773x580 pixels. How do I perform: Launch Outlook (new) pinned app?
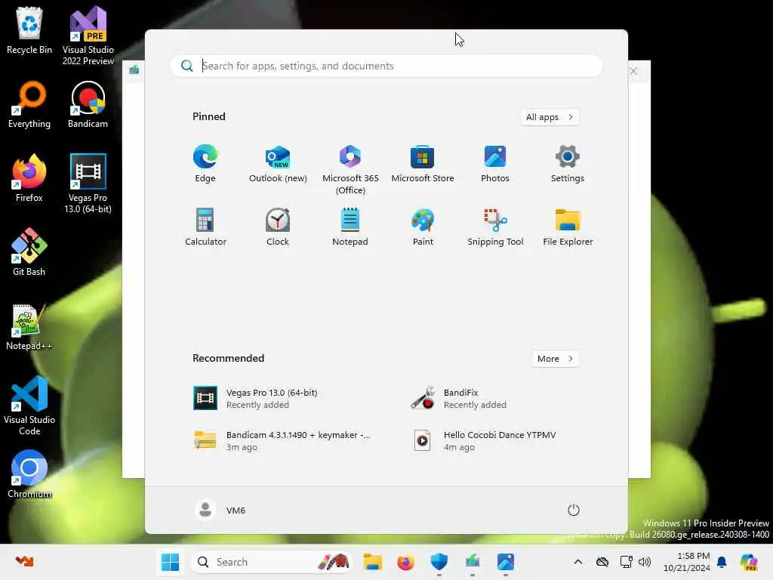(278, 164)
